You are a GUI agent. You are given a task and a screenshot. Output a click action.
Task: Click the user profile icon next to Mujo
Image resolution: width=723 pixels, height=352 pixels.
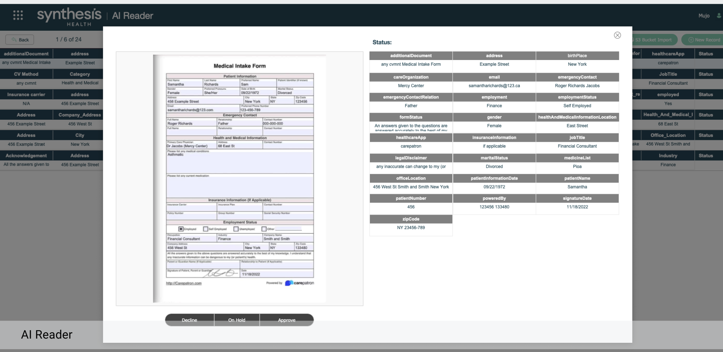[719, 16]
